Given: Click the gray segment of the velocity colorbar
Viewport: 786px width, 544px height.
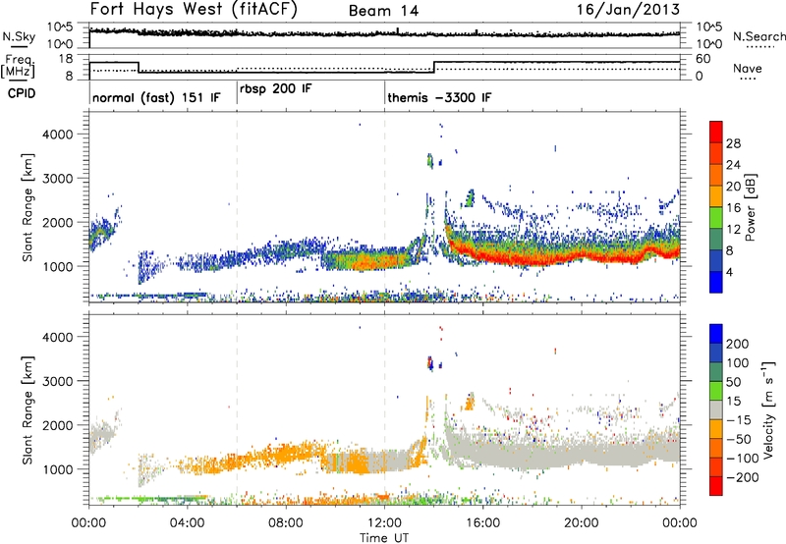Looking at the screenshot, I should coord(716,409).
